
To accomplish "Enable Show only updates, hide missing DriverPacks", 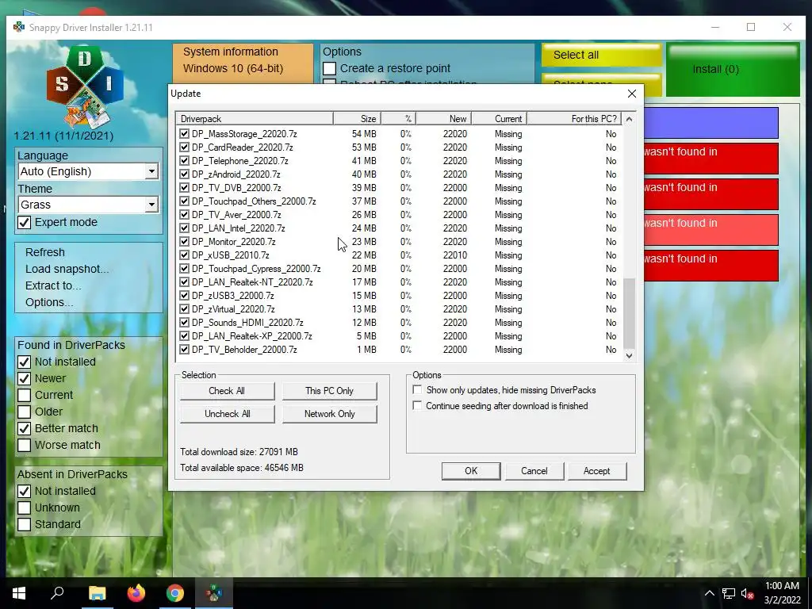I will click(417, 389).
